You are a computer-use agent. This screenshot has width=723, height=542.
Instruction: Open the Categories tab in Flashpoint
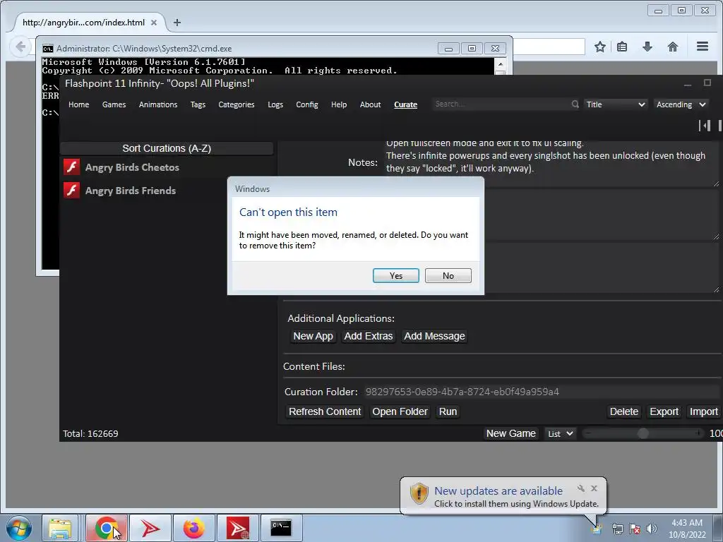236,104
